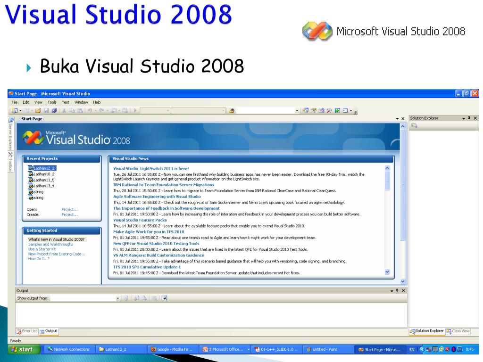The width and height of the screenshot is (483, 362).
Task: Open Visual Studio LightSwitch 2011 news headline
Action: [151, 168]
